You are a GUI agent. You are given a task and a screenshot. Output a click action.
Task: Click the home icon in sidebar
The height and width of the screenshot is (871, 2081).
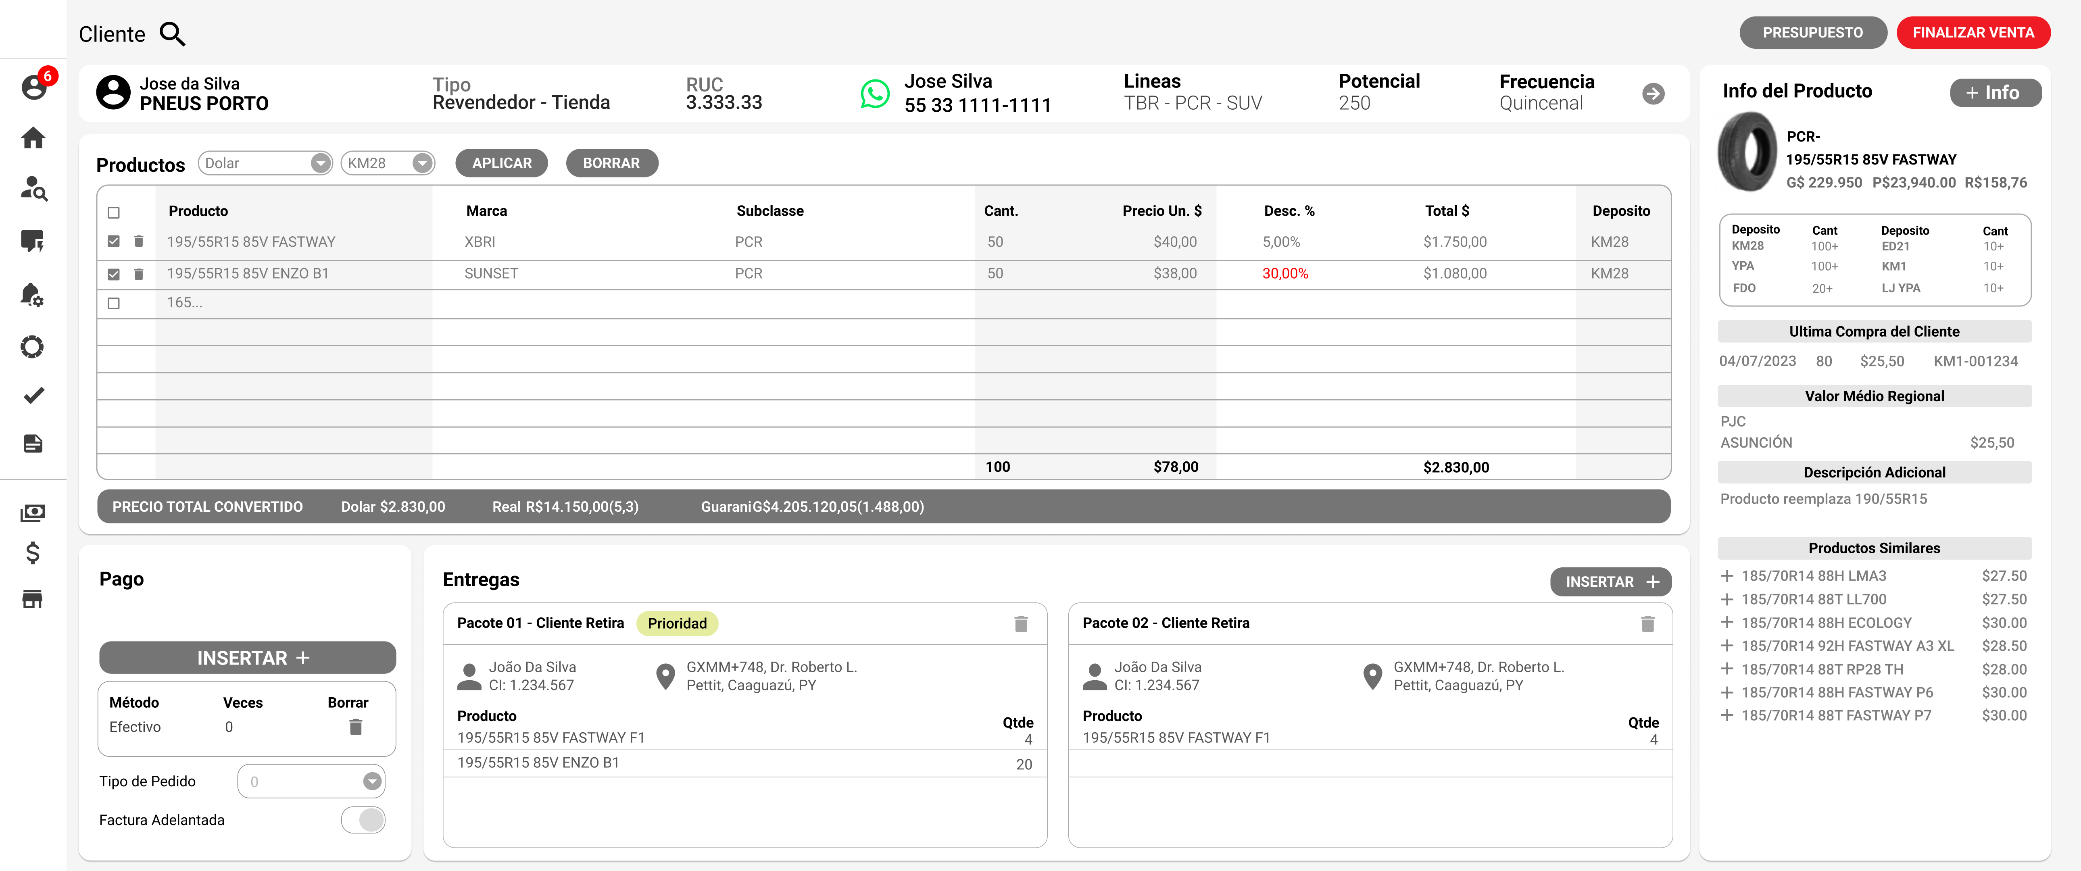[33, 138]
